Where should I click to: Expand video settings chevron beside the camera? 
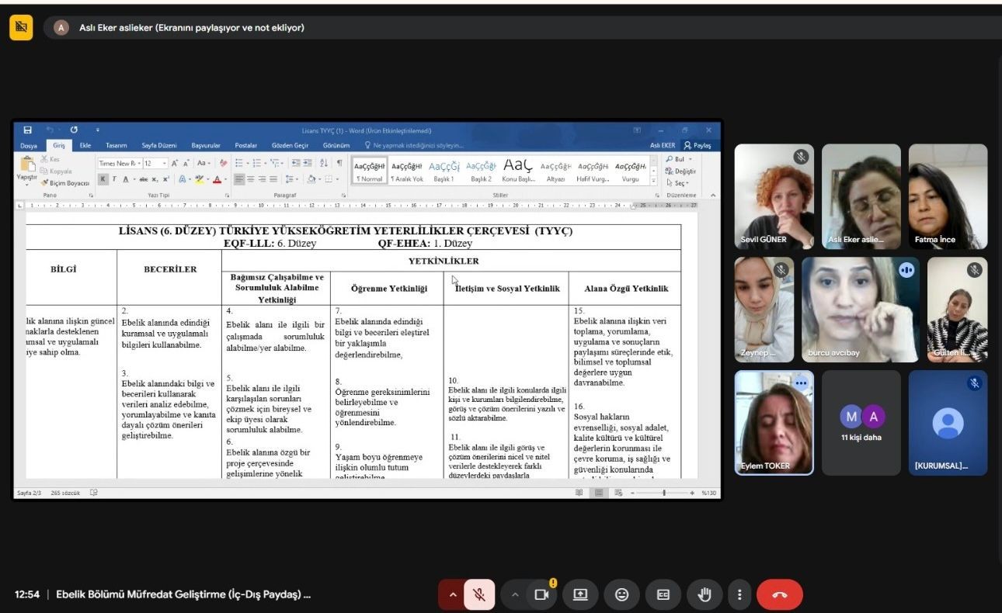514,595
